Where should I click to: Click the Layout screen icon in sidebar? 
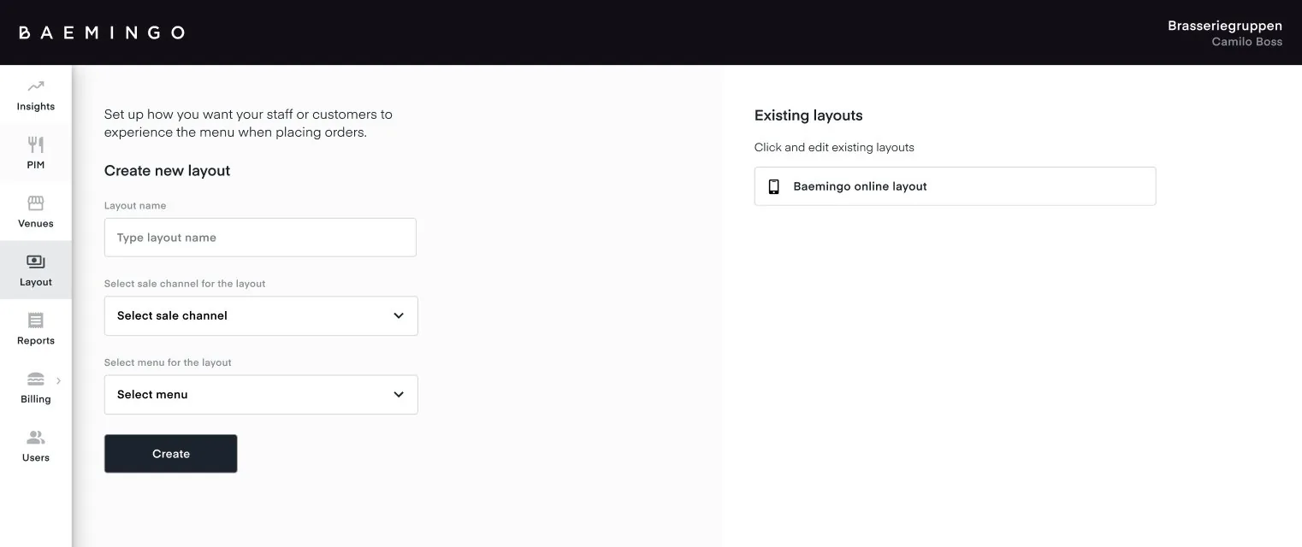(36, 262)
